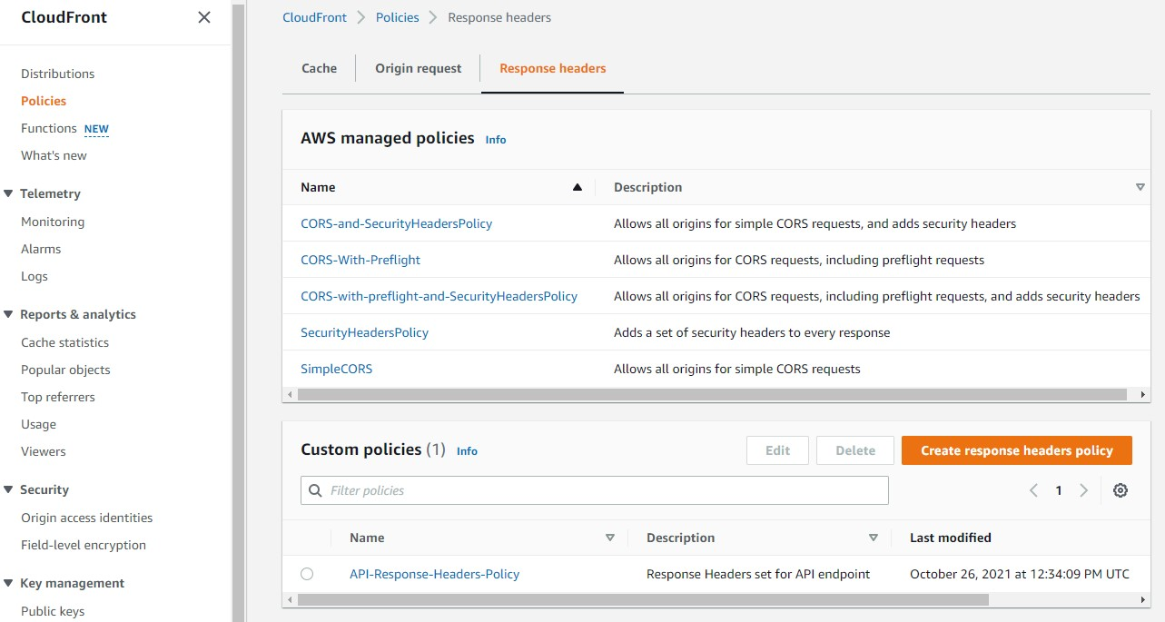Collapse the Reports & analytics section
The width and height of the screenshot is (1165, 622).
coord(8,314)
